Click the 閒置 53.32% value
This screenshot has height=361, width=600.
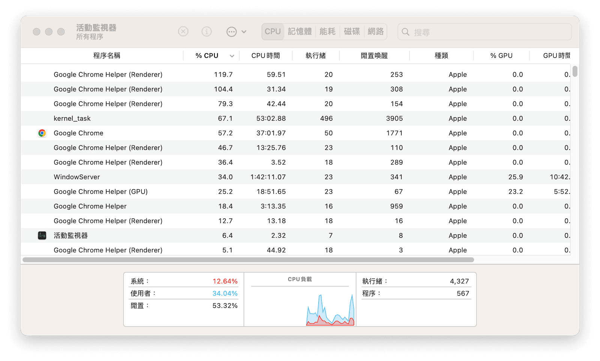(x=225, y=306)
